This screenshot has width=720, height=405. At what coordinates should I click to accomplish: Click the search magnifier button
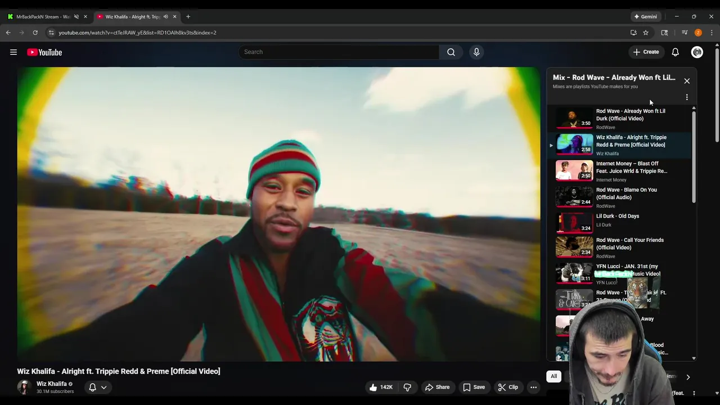coord(451,52)
